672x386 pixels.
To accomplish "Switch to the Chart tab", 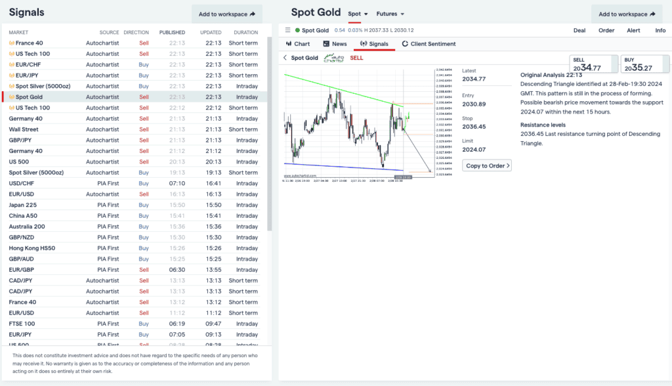I will tap(298, 44).
